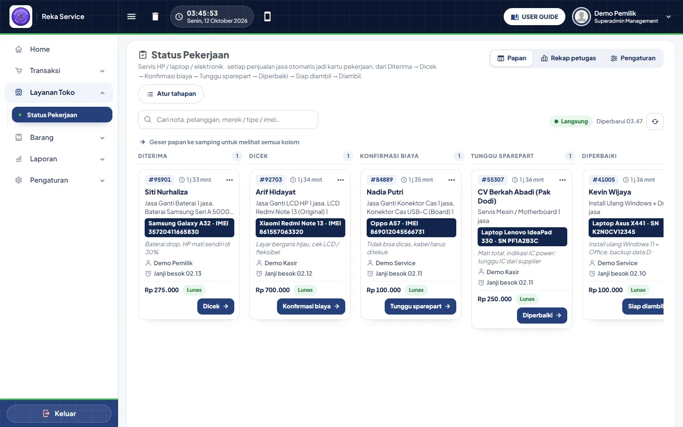This screenshot has height=427, width=683.
Task: Expand the Laporan sidebar menu
Action: coord(59,159)
